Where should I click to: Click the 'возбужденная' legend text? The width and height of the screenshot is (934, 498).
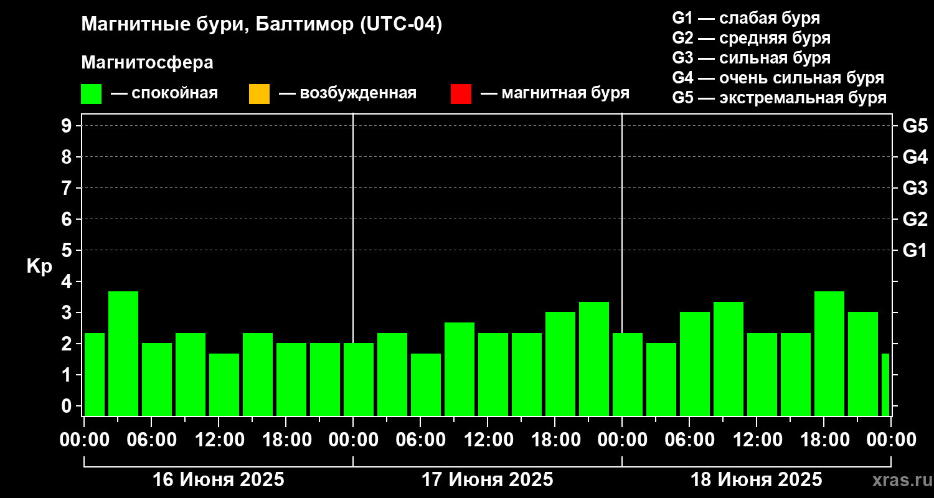[x=358, y=93]
